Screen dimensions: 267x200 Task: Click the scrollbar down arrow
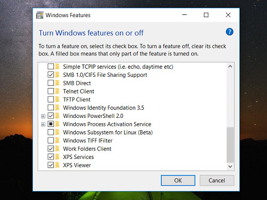coord(230,166)
